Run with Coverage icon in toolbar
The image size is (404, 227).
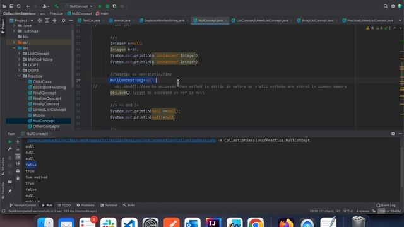(x=115, y=6)
